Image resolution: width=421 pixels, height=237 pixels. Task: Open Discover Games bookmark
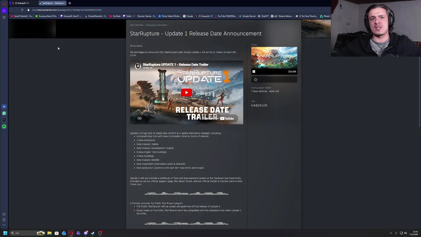pos(145,16)
